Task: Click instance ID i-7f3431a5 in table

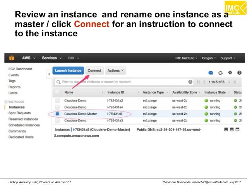Action: click(x=115, y=114)
